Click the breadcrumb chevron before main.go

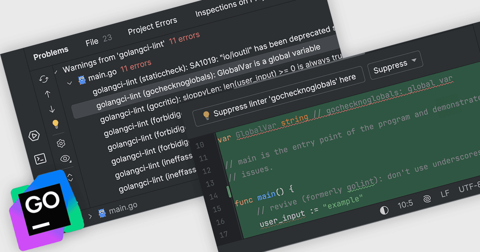90,216
